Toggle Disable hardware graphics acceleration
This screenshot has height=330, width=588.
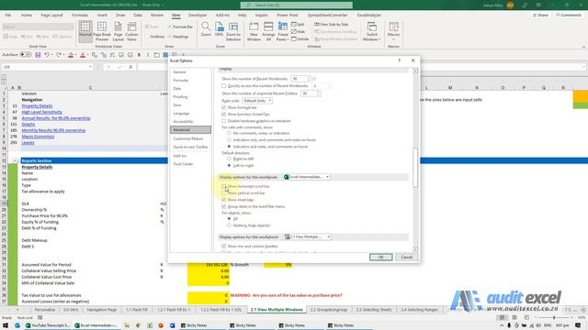224,121
